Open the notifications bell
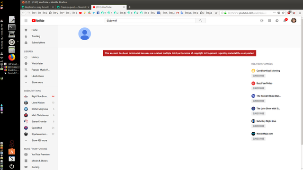The height and width of the screenshot is (170, 303). 285,21
